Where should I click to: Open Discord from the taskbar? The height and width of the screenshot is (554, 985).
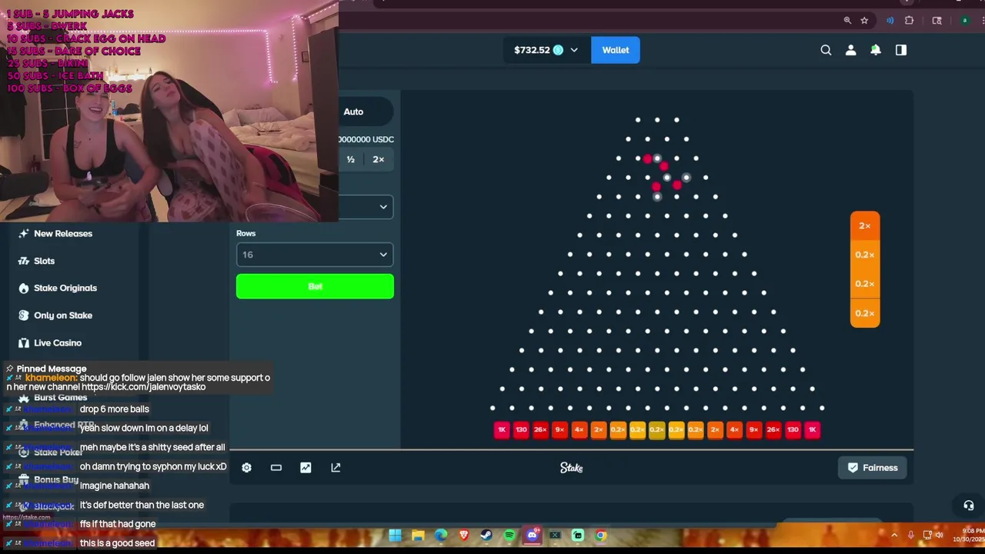(x=533, y=535)
